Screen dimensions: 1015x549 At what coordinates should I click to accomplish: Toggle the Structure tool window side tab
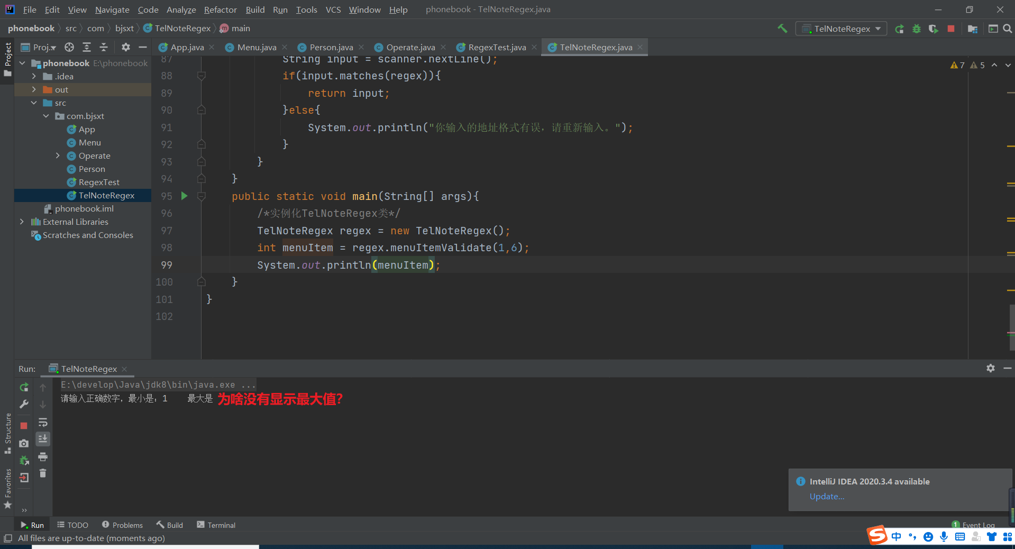click(7, 434)
